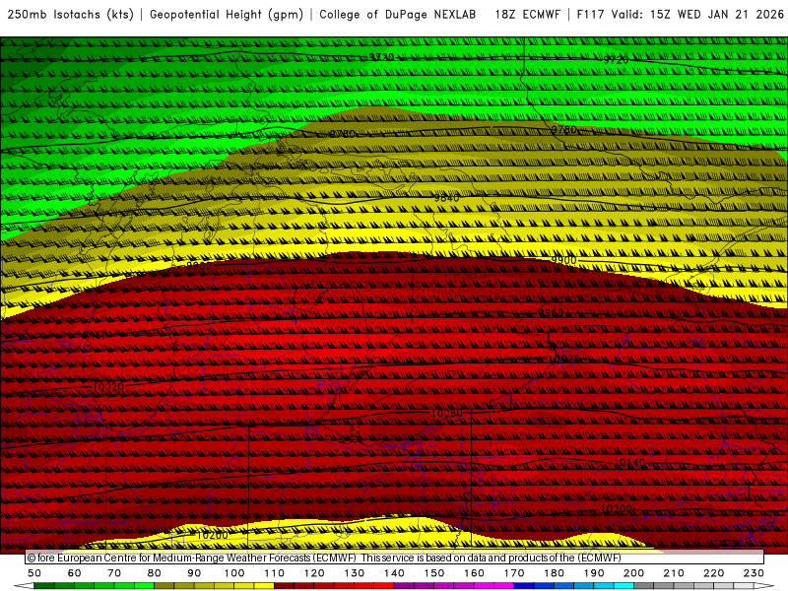Image resolution: width=788 pixels, height=591 pixels.
Task: Click the 10260 height contour label
Action: click(x=212, y=535)
